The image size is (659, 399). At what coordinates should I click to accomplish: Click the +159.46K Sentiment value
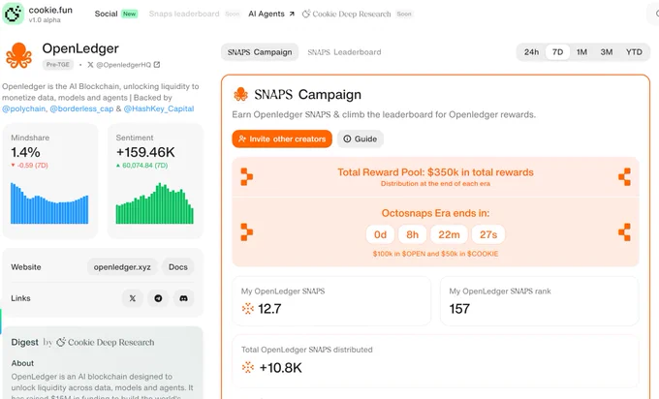[x=145, y=152]
